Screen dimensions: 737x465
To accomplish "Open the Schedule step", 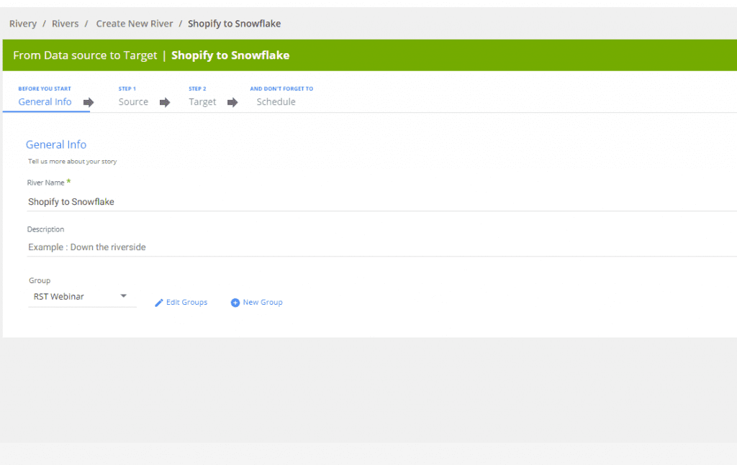I will click(x=276, y=101).
